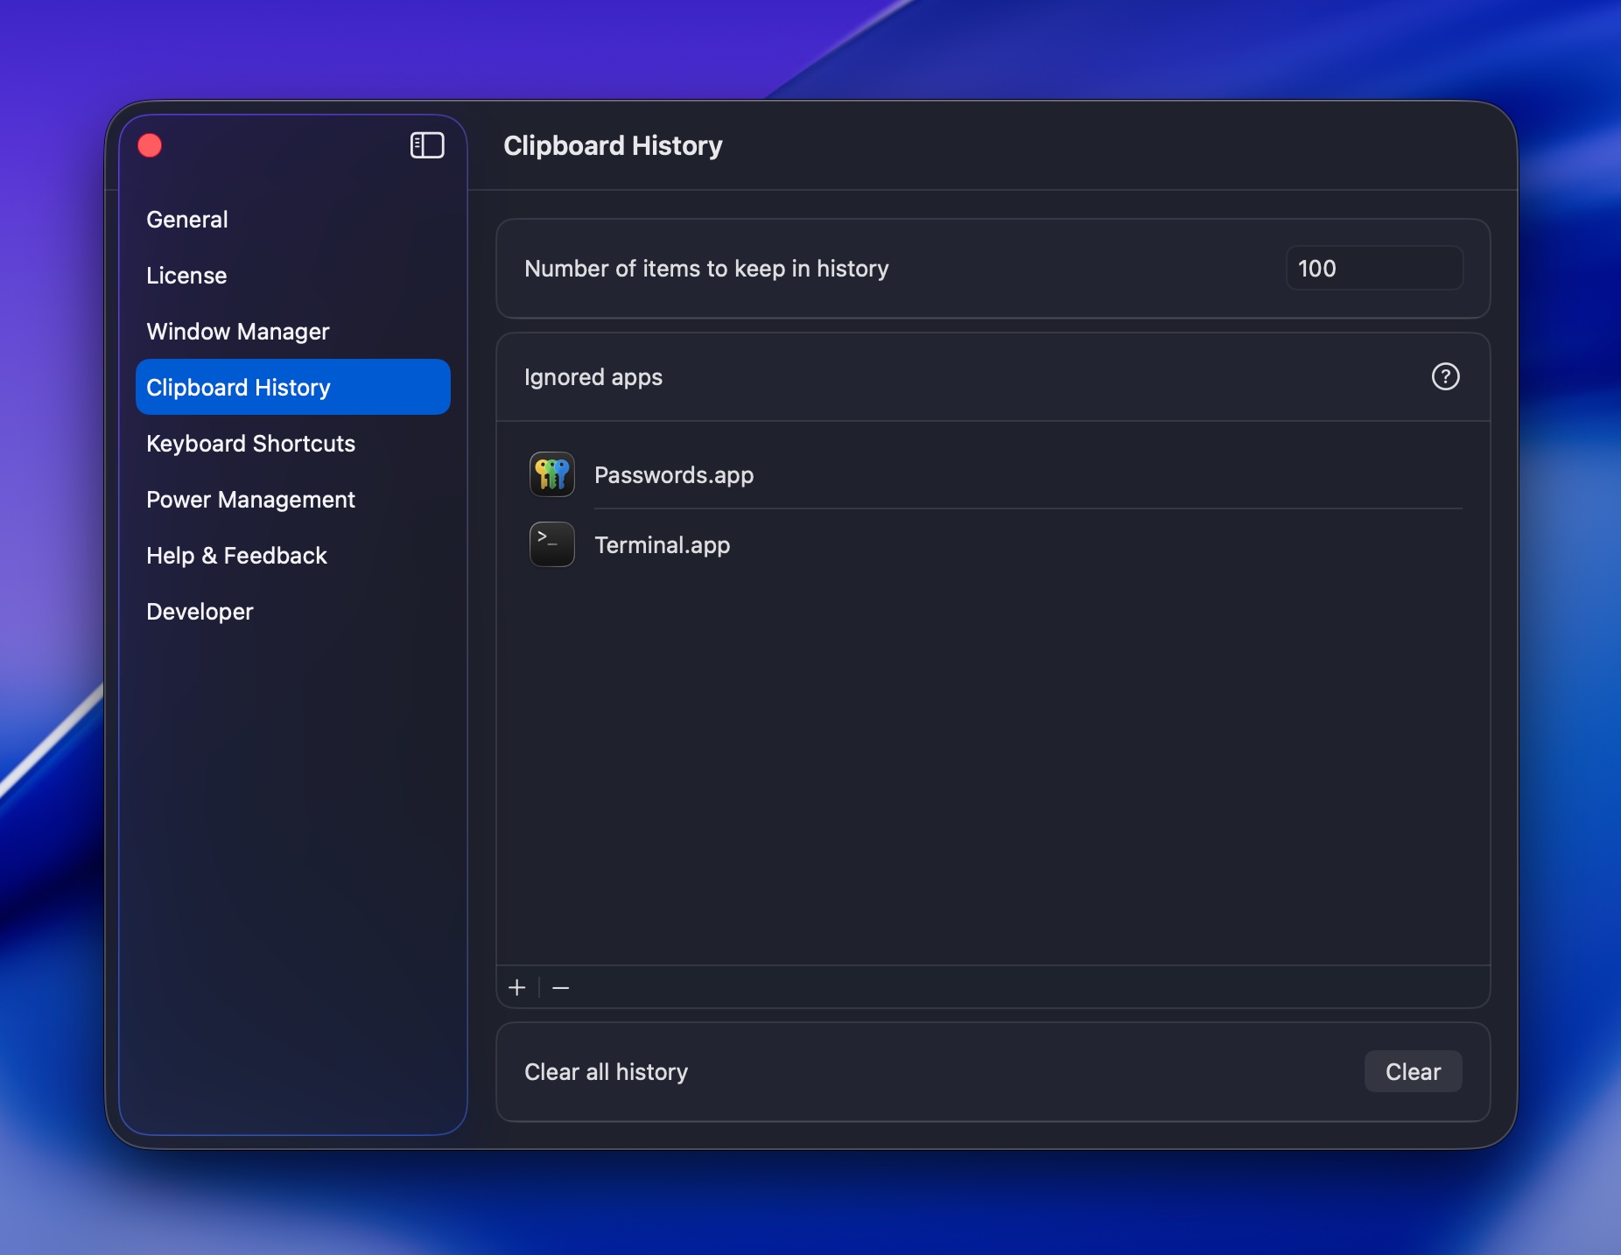Click the Terminal app icon
The width and height of the screenshot is (1621, 1255).
[x=552, y=544]
